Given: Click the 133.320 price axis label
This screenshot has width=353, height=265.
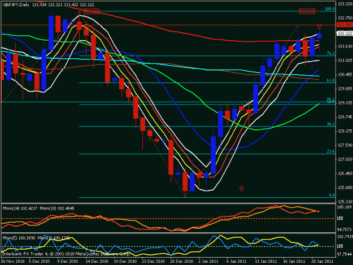Looking at the screenshot, I should tap(345, 4).
